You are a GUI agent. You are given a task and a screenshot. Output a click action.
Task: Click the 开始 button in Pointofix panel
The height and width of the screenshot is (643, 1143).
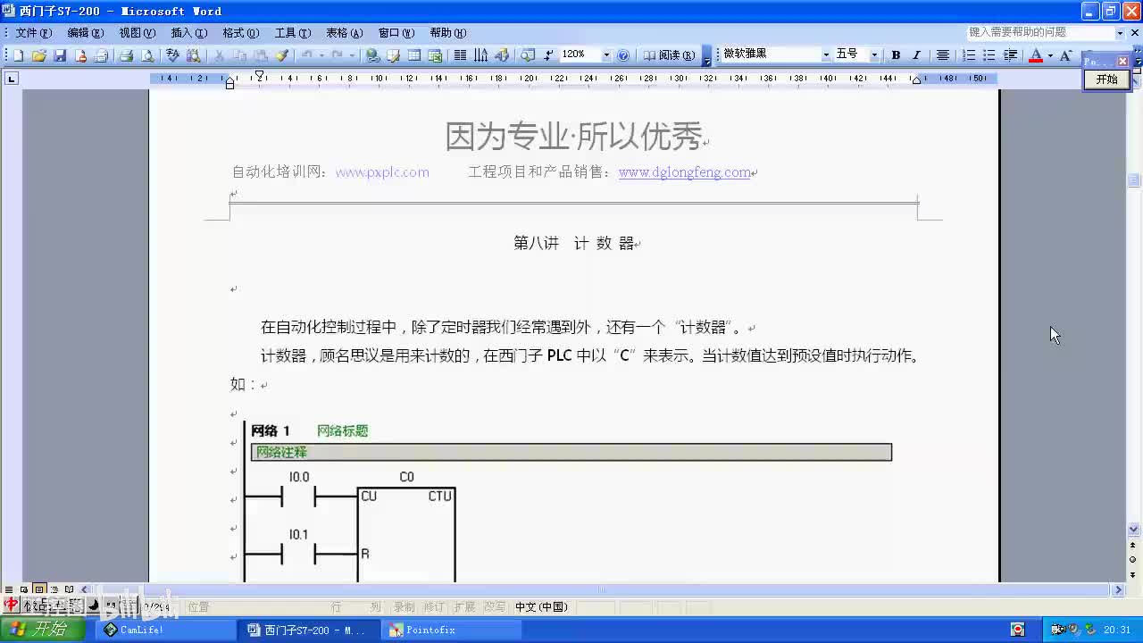coord(1106,79)
